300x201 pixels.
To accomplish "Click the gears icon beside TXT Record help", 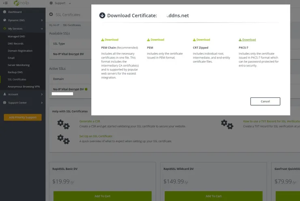I will [227, 124].
